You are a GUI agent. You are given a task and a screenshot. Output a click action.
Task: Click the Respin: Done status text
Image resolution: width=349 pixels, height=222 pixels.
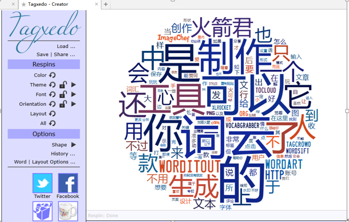103,216
